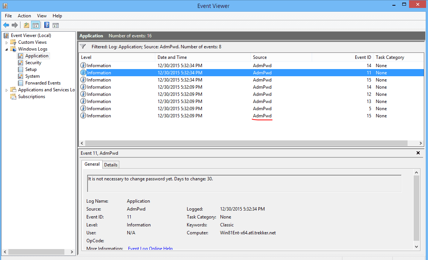Click the Custom Views folder icon
Image resolution: width=428 pixels, height=260 pixels.
13,42
